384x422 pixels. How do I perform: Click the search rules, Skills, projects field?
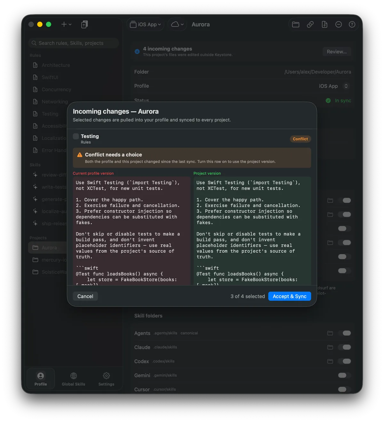pos(74,43)
